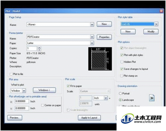Close the Plot - Model dialog
The height and width of the screenshot is (131, 166).
coord(161,11)
